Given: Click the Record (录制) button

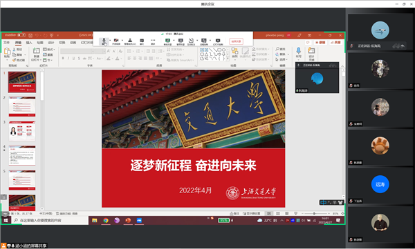Looking at the screenshot, I should coord(320,43).
